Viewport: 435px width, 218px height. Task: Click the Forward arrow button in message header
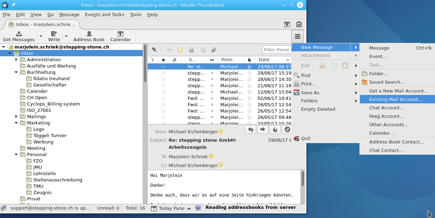coord(262,129)
